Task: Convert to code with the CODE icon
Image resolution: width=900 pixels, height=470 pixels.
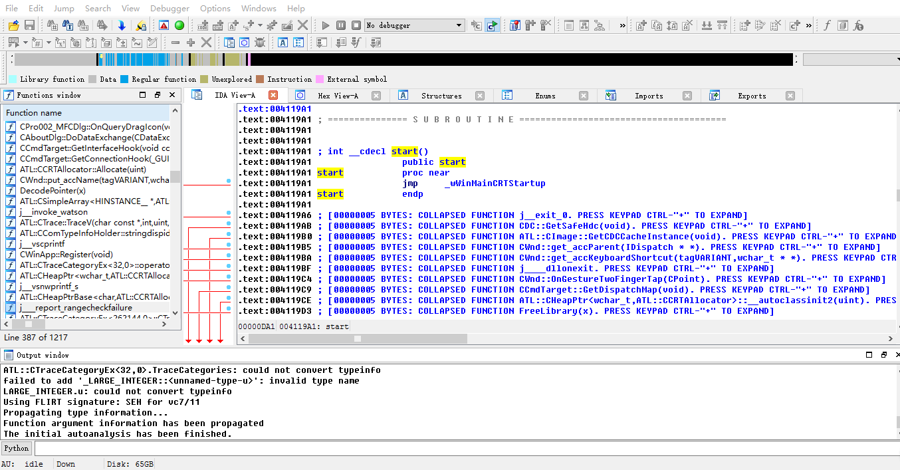Action: click(x=202, y=25)
